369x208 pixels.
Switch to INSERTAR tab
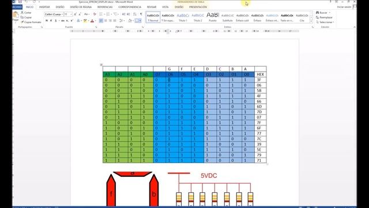point(44,7)
